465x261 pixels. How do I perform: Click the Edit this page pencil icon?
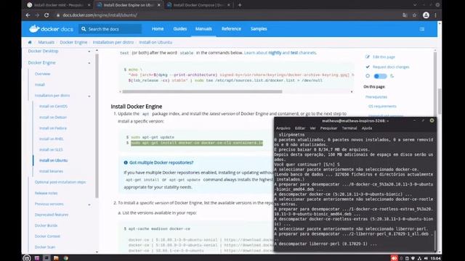[368, 57]
